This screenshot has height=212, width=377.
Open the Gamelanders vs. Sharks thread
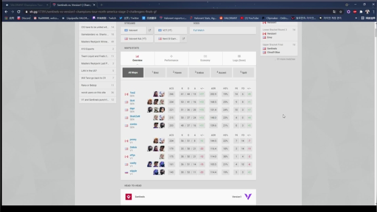97,35
